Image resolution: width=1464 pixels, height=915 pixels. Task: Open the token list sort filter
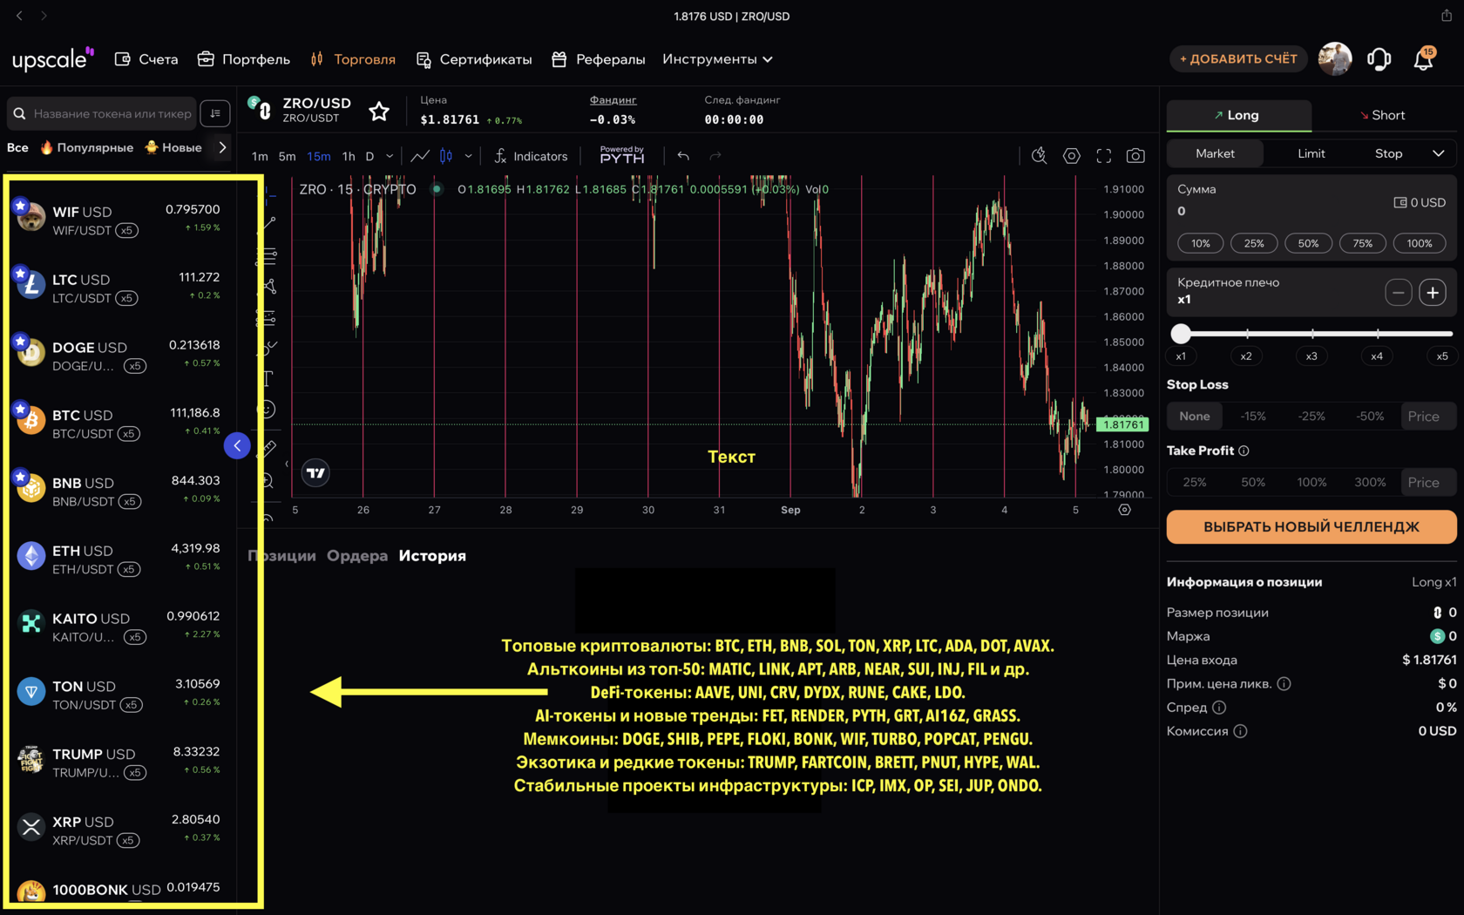pyautogui.click(x=215, y=113)
